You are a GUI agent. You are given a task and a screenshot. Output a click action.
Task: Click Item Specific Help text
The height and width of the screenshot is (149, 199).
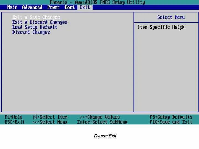click(160, 27)
